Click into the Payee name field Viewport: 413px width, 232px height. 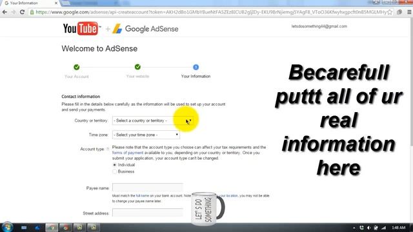[x=148, y=188]
